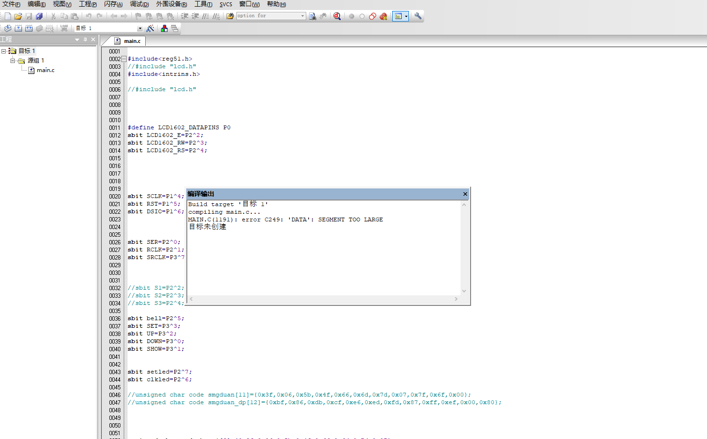Screen dimensions: 707x439
Task: Kill all breakpoints with the red X icon
Action: tap(383, 16)
